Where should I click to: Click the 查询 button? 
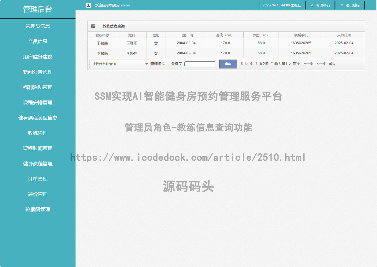pyautogui.click(x=228, y=64)
